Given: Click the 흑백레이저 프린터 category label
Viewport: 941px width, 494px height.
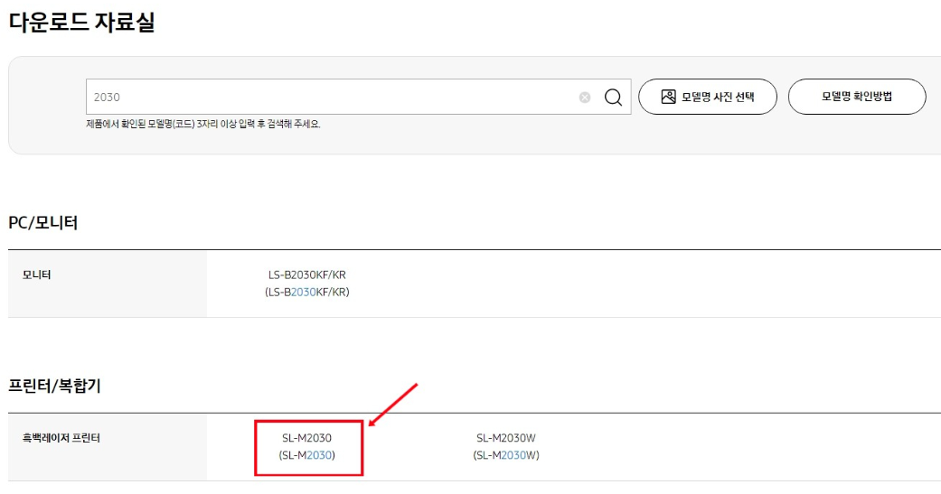Looking at the screenshot, I should [61, 438].
